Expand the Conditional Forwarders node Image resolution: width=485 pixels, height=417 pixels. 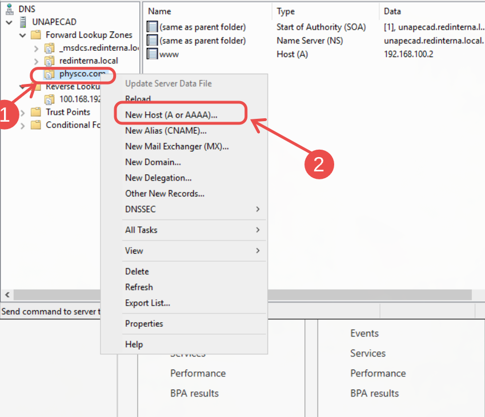click(x=23, y=126)
